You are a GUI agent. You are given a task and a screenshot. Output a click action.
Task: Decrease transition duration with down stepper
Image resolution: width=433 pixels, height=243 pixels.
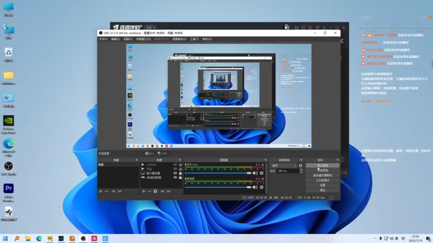coord(301,172)
